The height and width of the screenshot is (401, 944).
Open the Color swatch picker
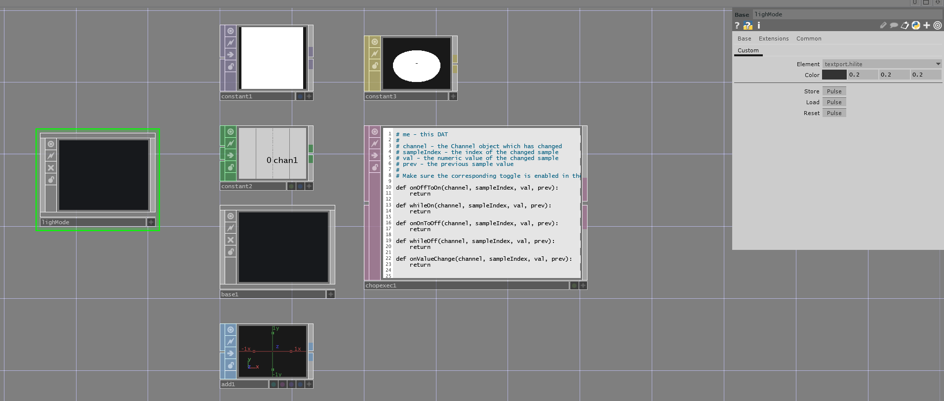[x=834, y=75]
